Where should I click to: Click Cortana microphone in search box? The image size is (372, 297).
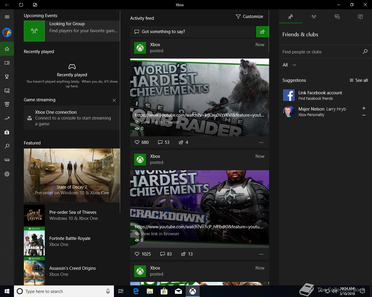[x=108, y=291]
